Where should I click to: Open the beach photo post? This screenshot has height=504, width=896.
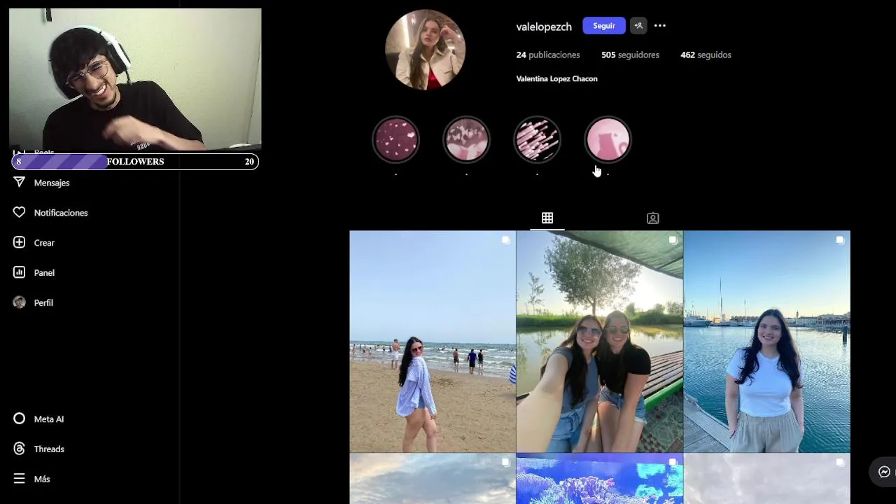point(433,342)
